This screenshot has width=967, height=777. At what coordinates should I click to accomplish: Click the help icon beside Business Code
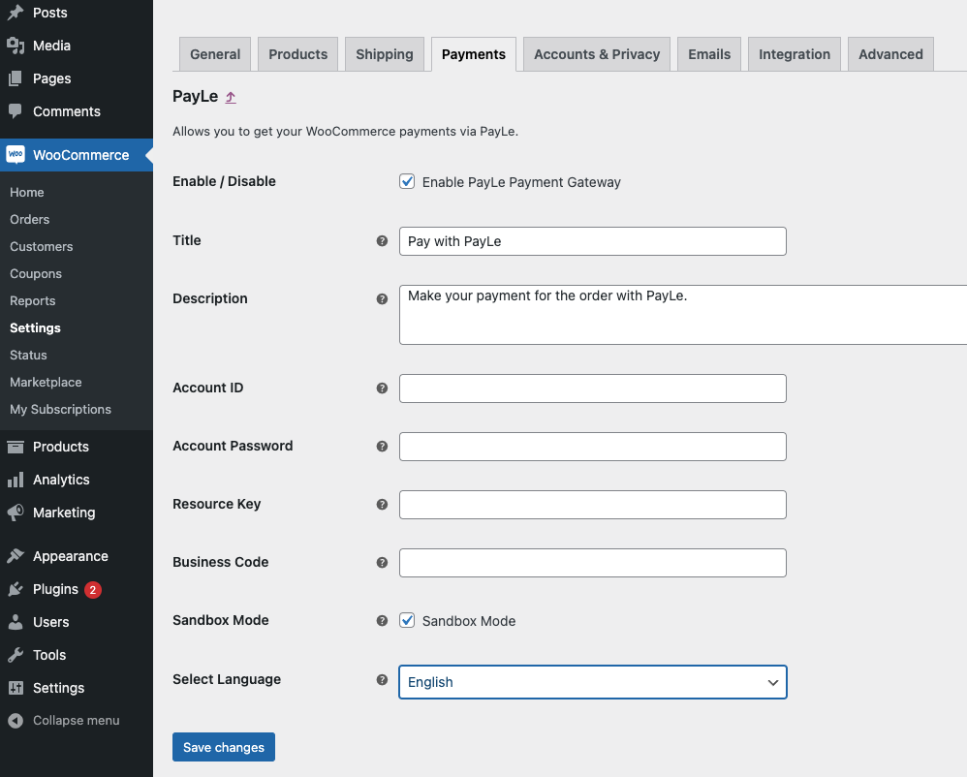383,562
